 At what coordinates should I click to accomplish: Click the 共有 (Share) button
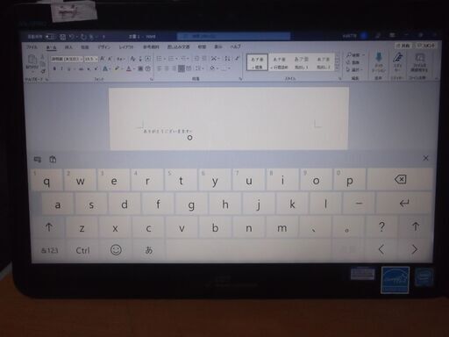point(403,46)
